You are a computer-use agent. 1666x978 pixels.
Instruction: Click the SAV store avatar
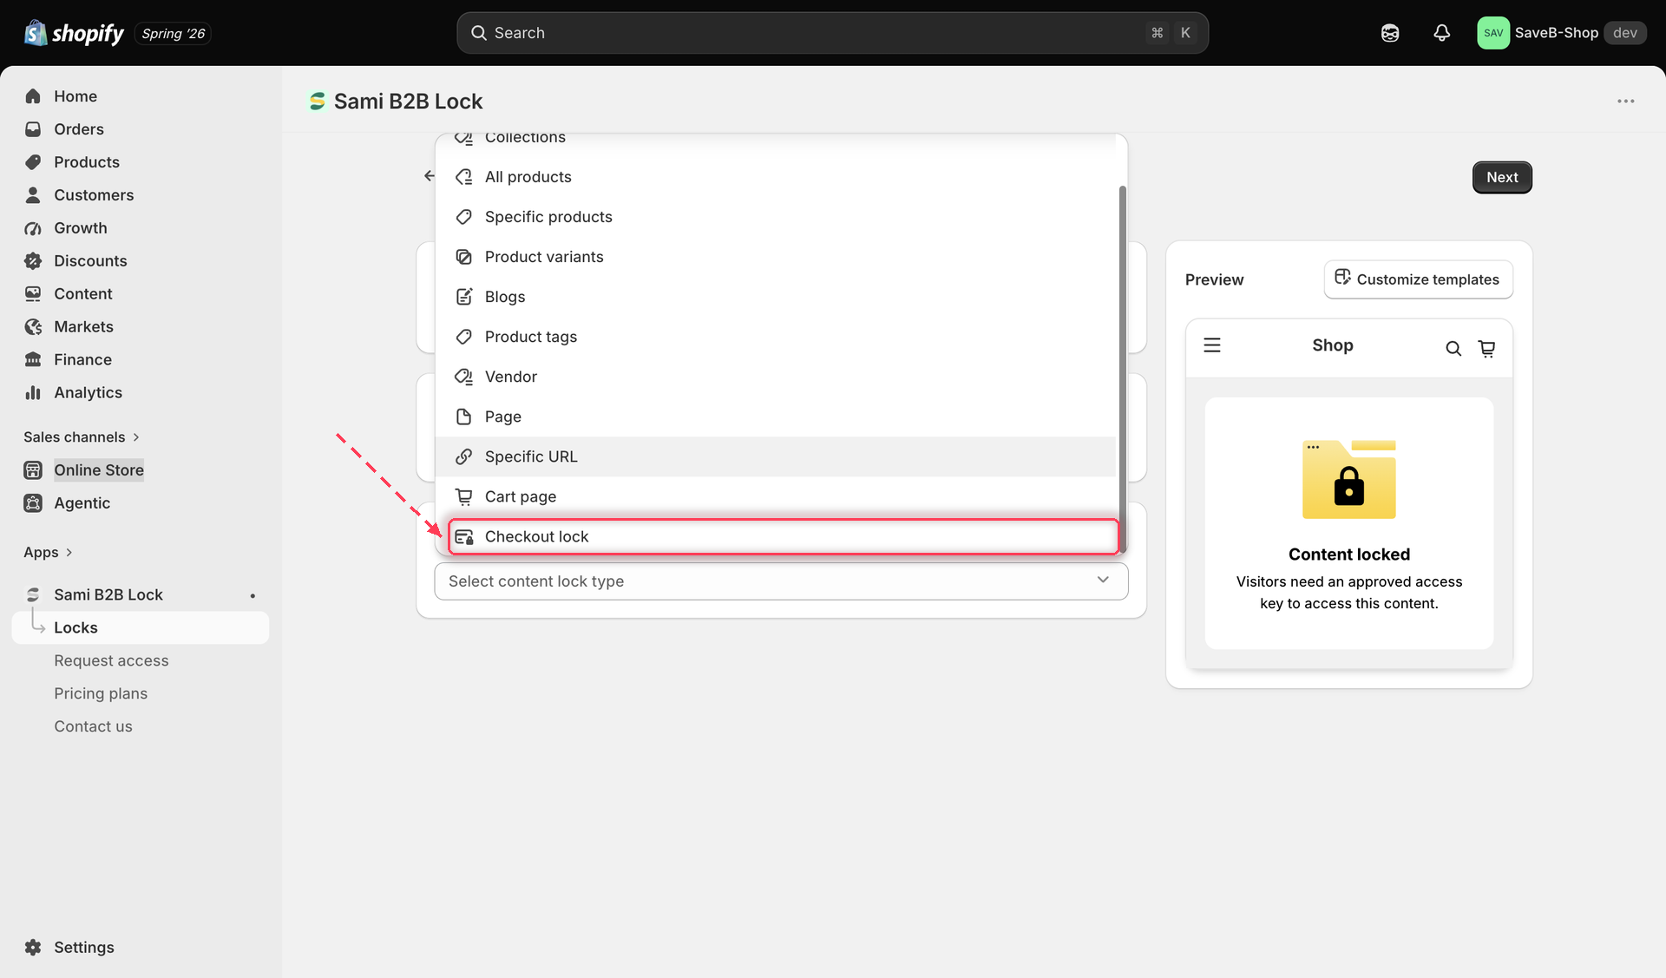point(1493,33)
